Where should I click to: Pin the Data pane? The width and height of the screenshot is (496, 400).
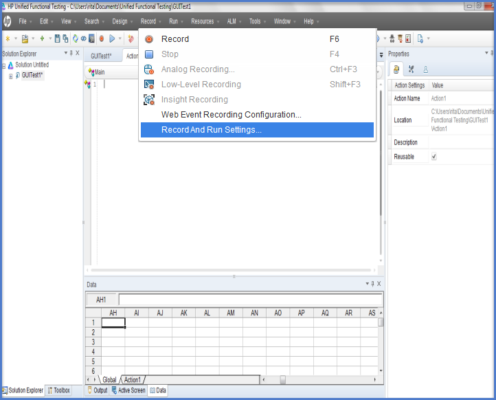(372, 284)
